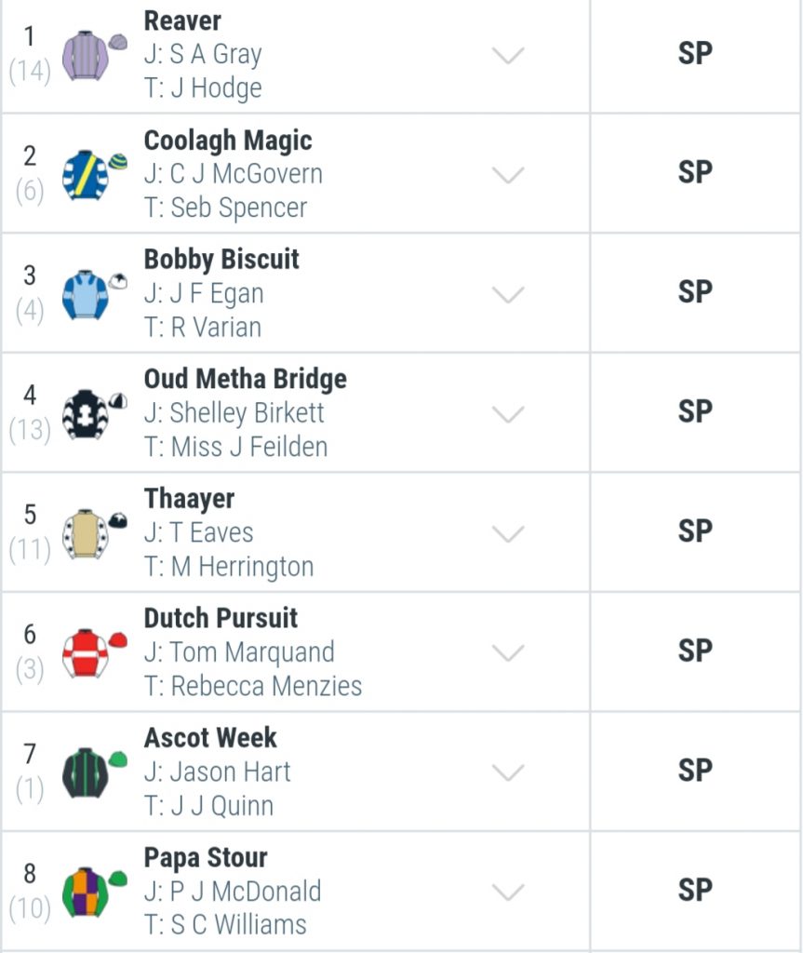Expand details chevron for Coolagh Magic
The width and height of the screenshot is (803, 953).
coord(508,176)
